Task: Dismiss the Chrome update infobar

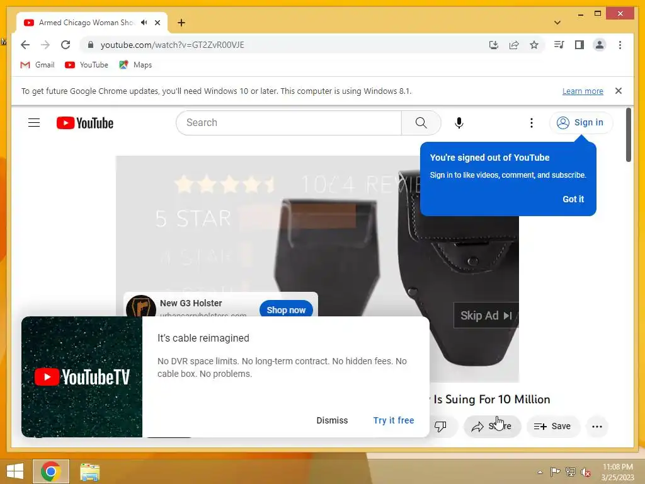Action: [619, 91]
